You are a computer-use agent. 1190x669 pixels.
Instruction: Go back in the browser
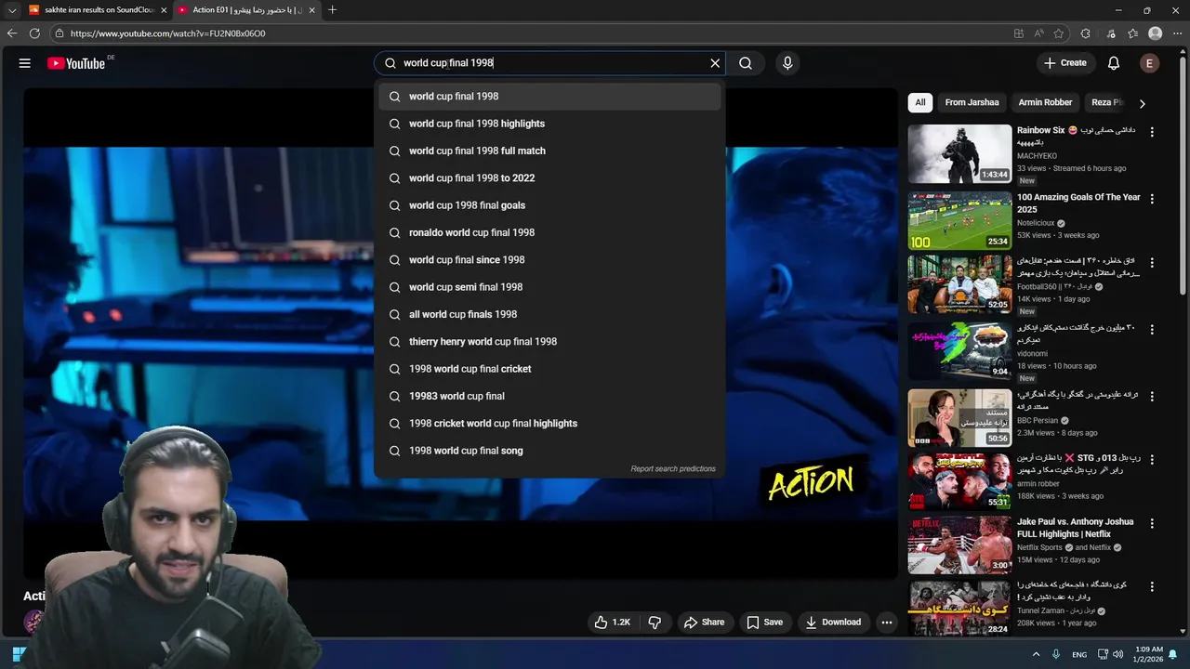point(12,33)
